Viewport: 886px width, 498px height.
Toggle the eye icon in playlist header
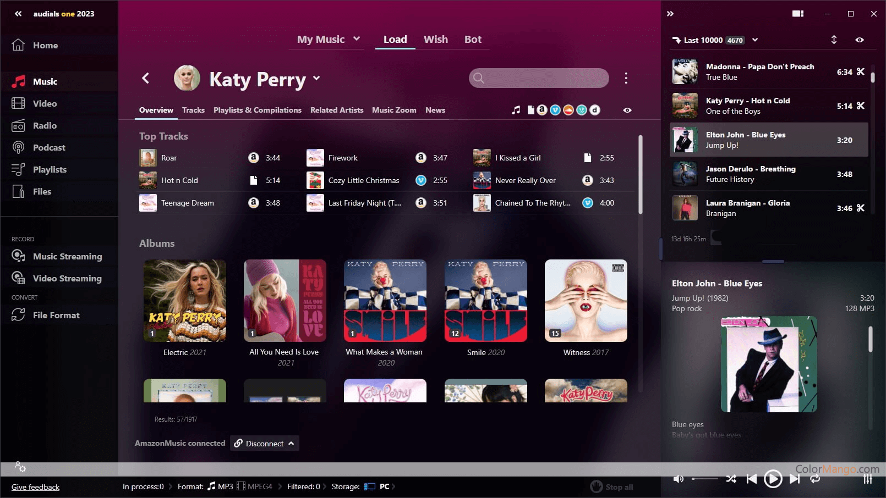pos(859,40)
